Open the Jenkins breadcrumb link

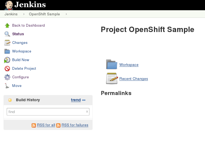11,14
